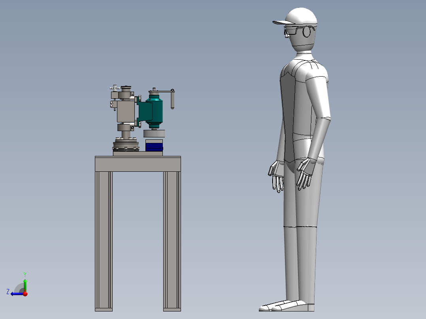The height and width of the screenshot is (319, 426).
Task: Select the table top slab
Action: tap(138, 164)
